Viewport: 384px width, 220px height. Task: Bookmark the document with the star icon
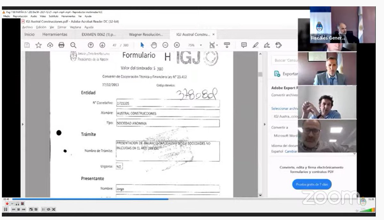pyautogui.click(x=38, y=45)
